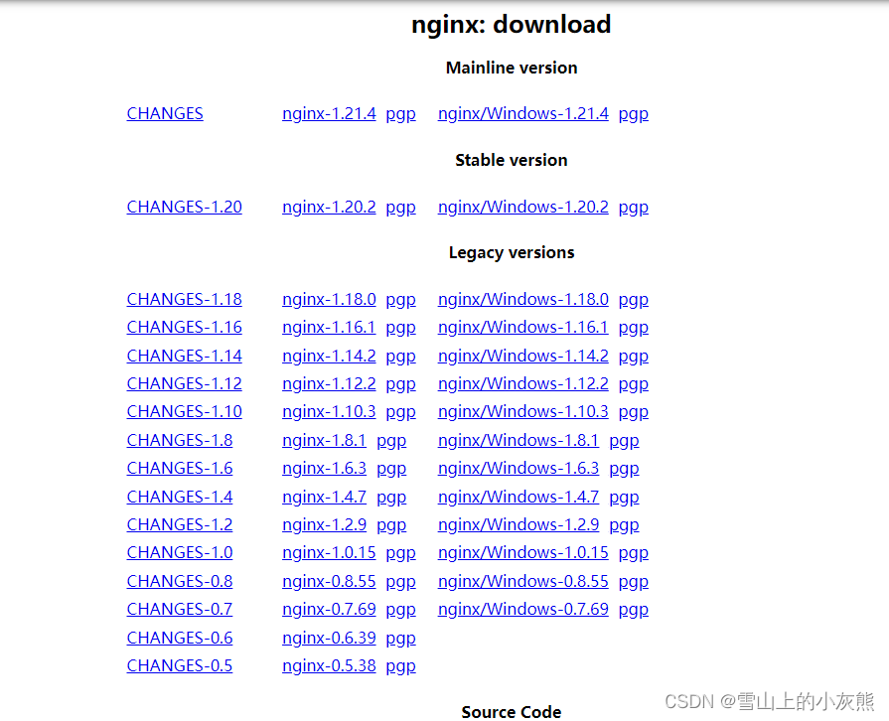This screenshot has width=889, height=721.
Task: Open CHANGES-1.10 link
Action: pyautogui.click(x=185, y=411)
